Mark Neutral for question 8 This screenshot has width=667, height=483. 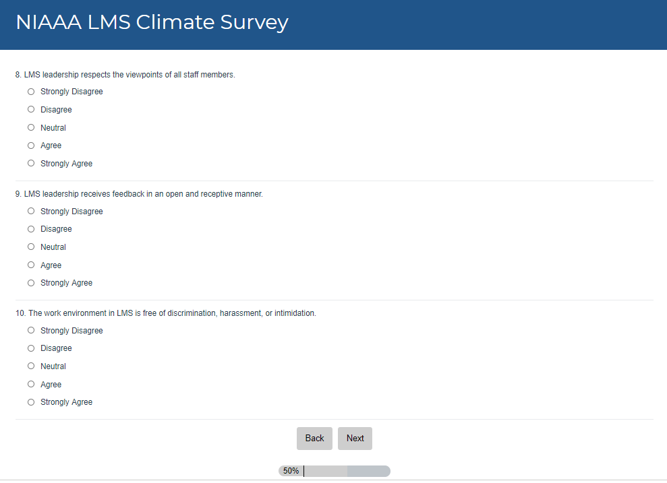pos(31,127)
